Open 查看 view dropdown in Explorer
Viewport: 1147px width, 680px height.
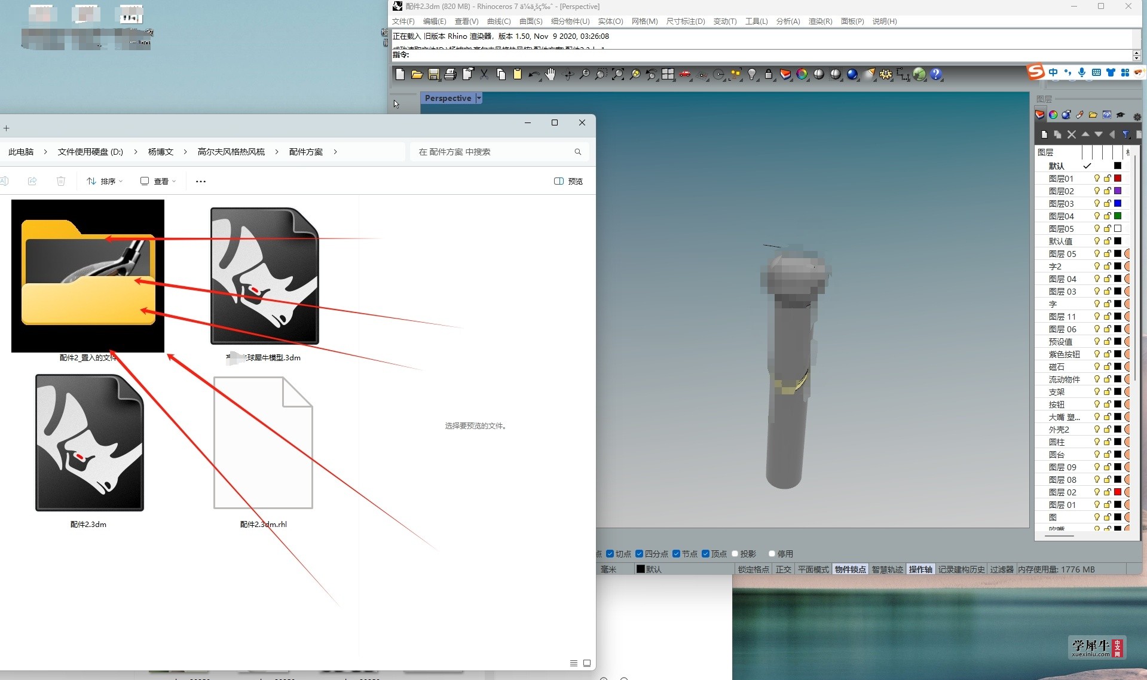(x=158, y=181)
